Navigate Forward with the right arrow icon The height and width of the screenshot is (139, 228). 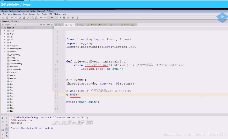tap(45, 18)
